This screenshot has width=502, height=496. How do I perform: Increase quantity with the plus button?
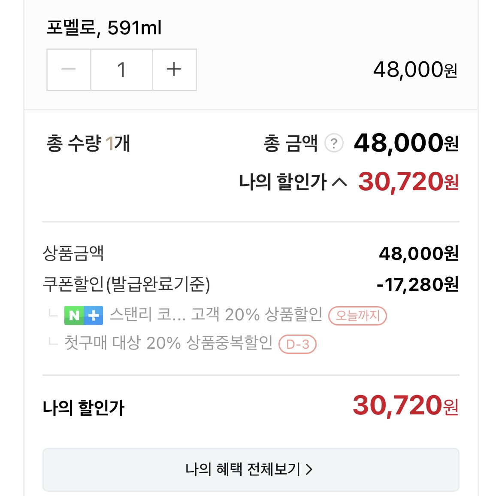point(174,70)
